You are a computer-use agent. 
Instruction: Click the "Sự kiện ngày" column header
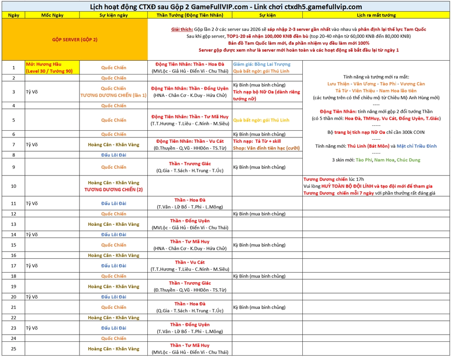113,15
